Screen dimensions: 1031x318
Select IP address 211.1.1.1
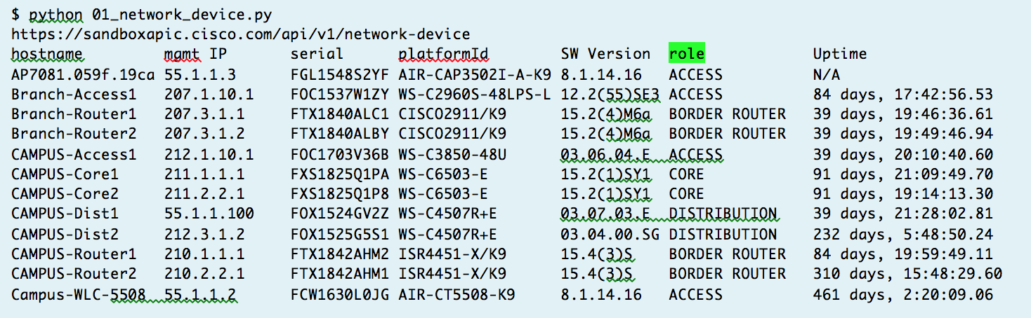coord(204,174)
